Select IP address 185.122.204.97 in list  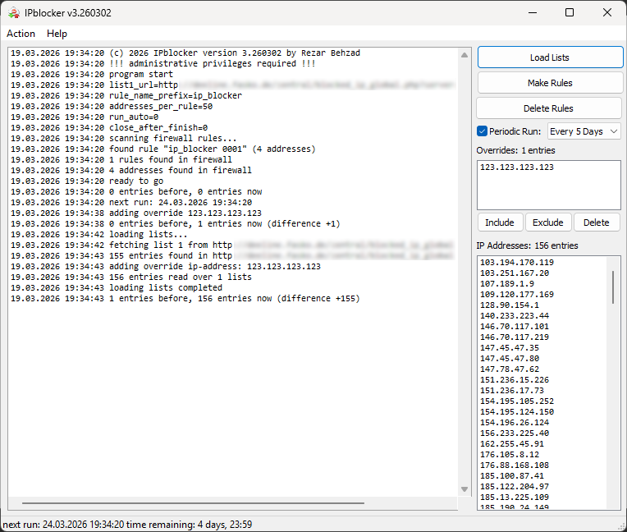pyautogui.click(x=515, y=486)
